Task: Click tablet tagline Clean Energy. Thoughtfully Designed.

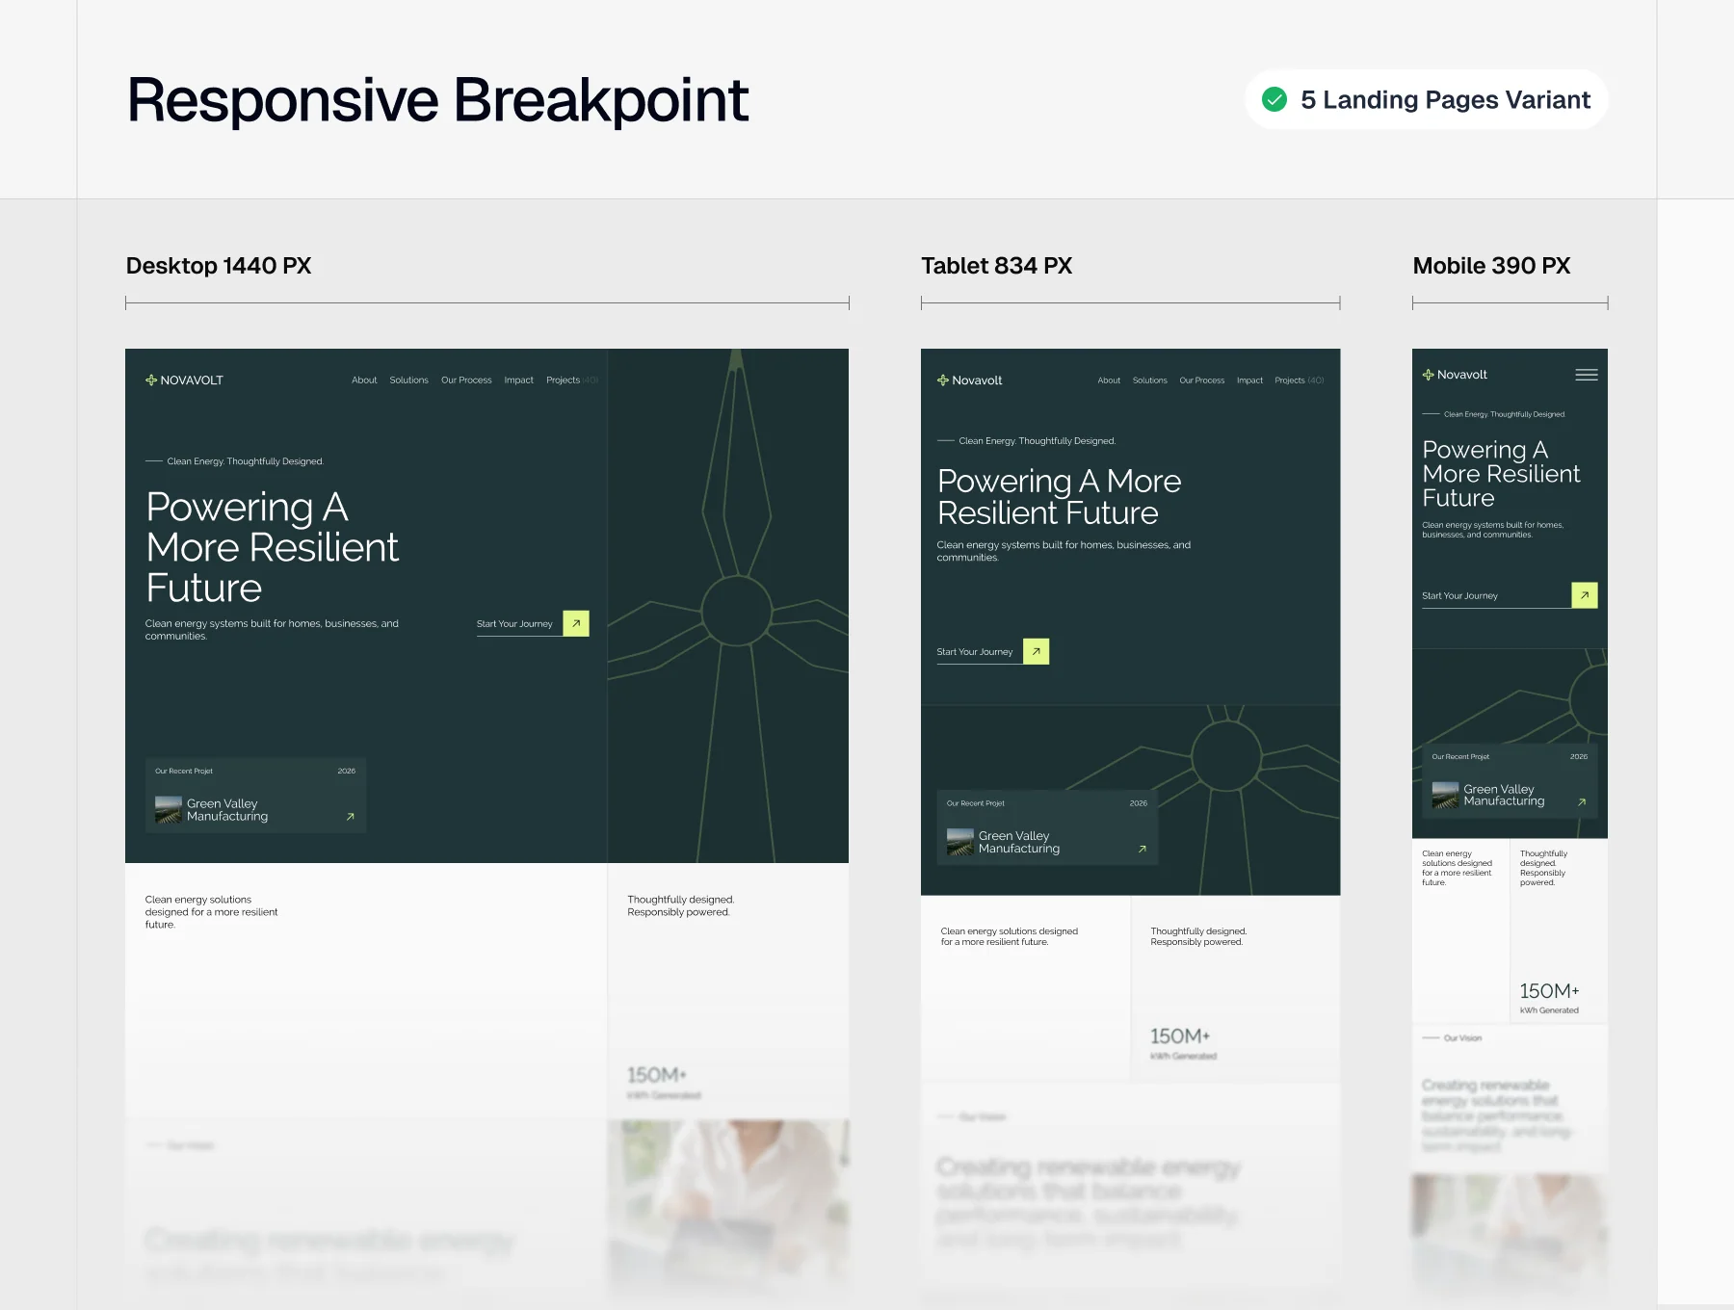Action: pos(1037,441)
